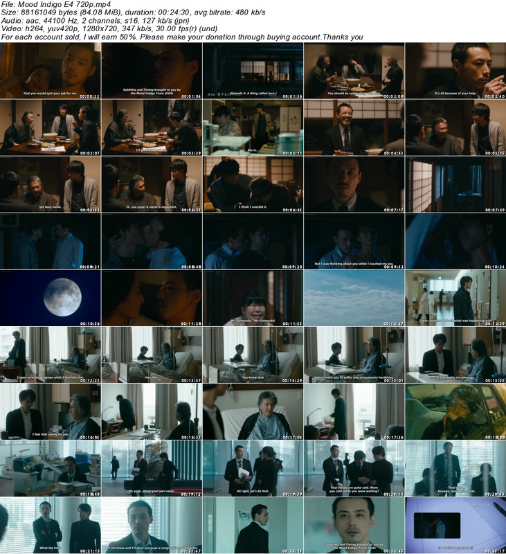Click the laughing man in suit thumbnail
This screenshot has width=506, height=554.
click(x=354, y=127)
